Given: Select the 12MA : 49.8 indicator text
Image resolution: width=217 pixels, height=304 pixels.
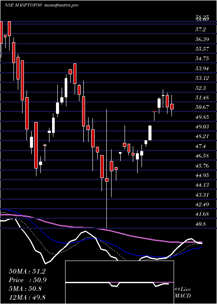Looking at the screenshot, I should [x=27, y=297].
